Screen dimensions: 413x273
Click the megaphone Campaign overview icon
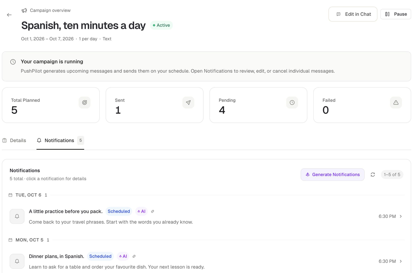(x=24, y=10)
